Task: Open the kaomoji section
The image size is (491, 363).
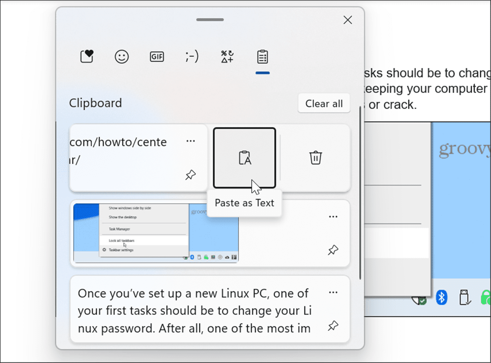Action: point(192,57)
